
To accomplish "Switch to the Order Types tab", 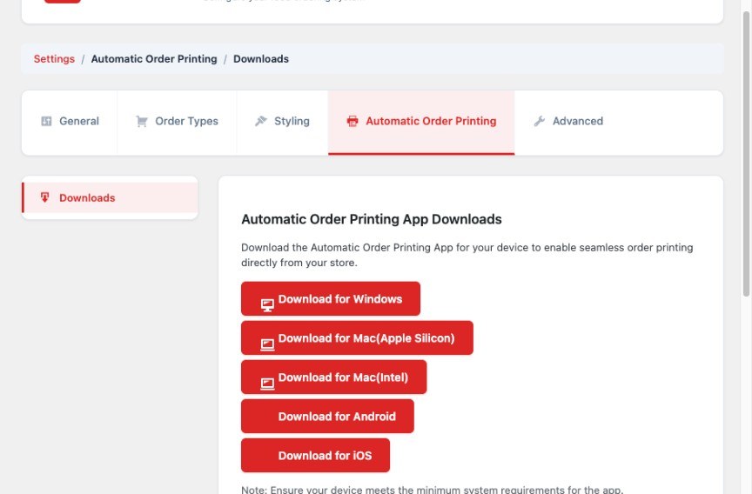I will pos(177,122).
